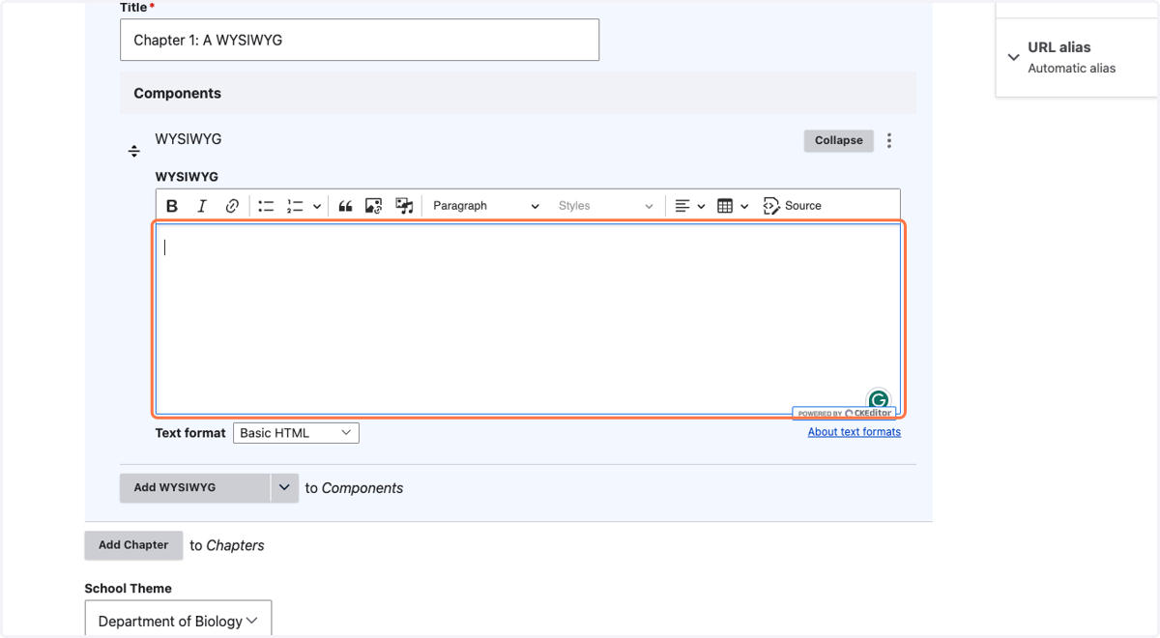
Task: Open About text formats link
Action: (x=855, y=432)
